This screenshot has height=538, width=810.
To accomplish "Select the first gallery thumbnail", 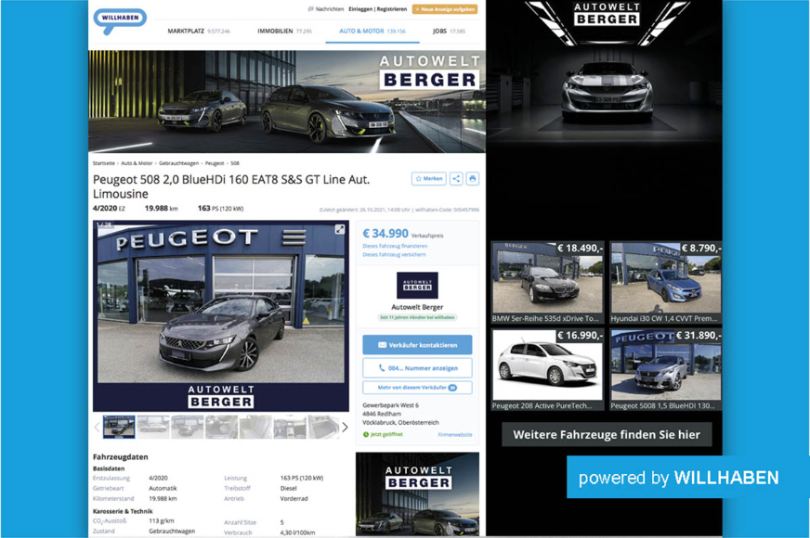I will 119,427.
